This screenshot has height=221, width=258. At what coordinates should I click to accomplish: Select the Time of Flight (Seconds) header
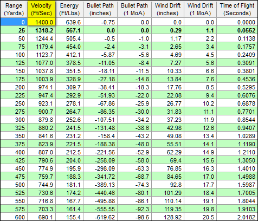coord(237,9)
